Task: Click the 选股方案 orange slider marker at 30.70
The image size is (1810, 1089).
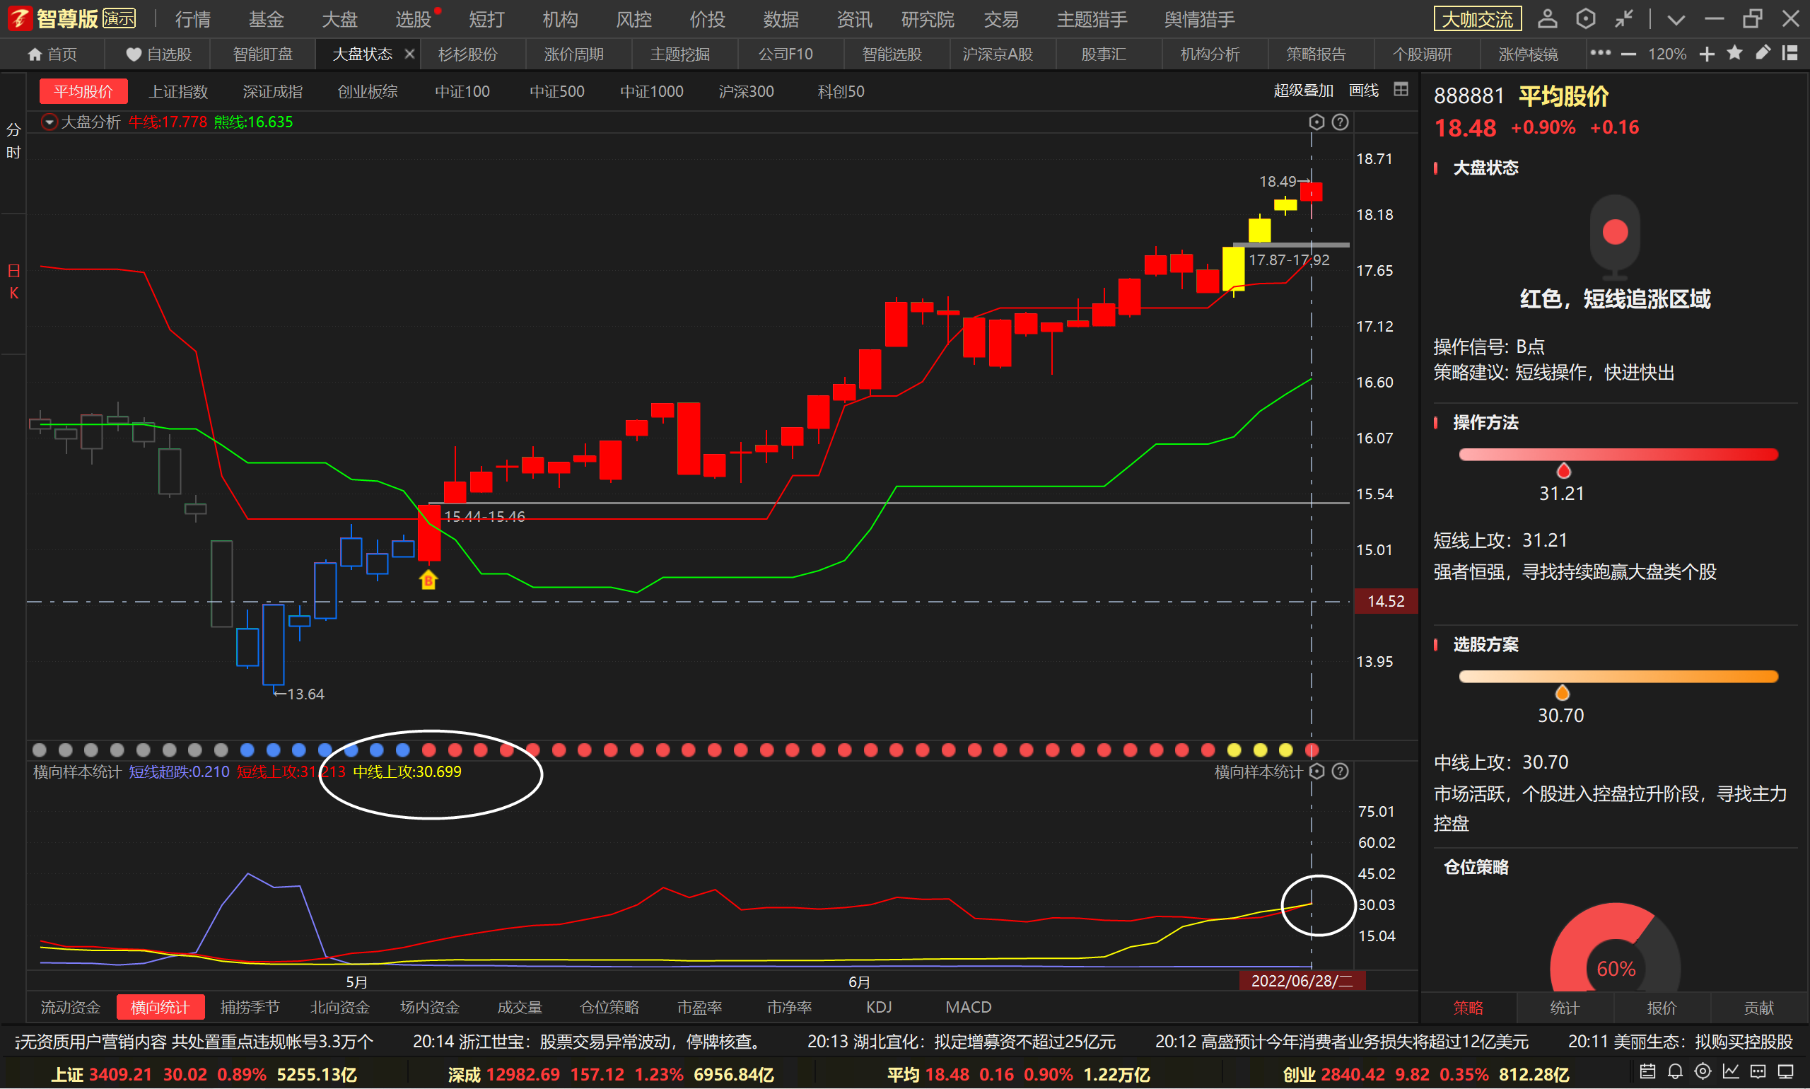Action: click(1561, 693)
